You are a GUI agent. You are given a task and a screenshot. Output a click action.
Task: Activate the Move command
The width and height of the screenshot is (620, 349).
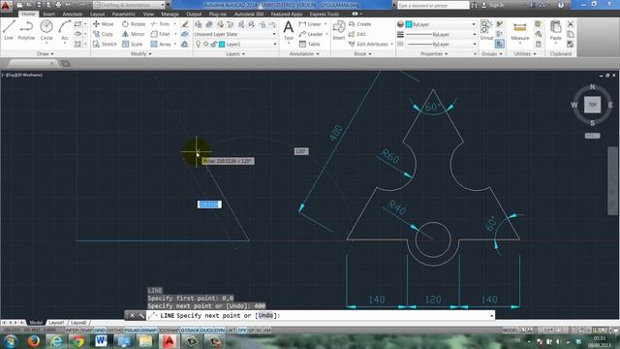click(x=104, y=24)
